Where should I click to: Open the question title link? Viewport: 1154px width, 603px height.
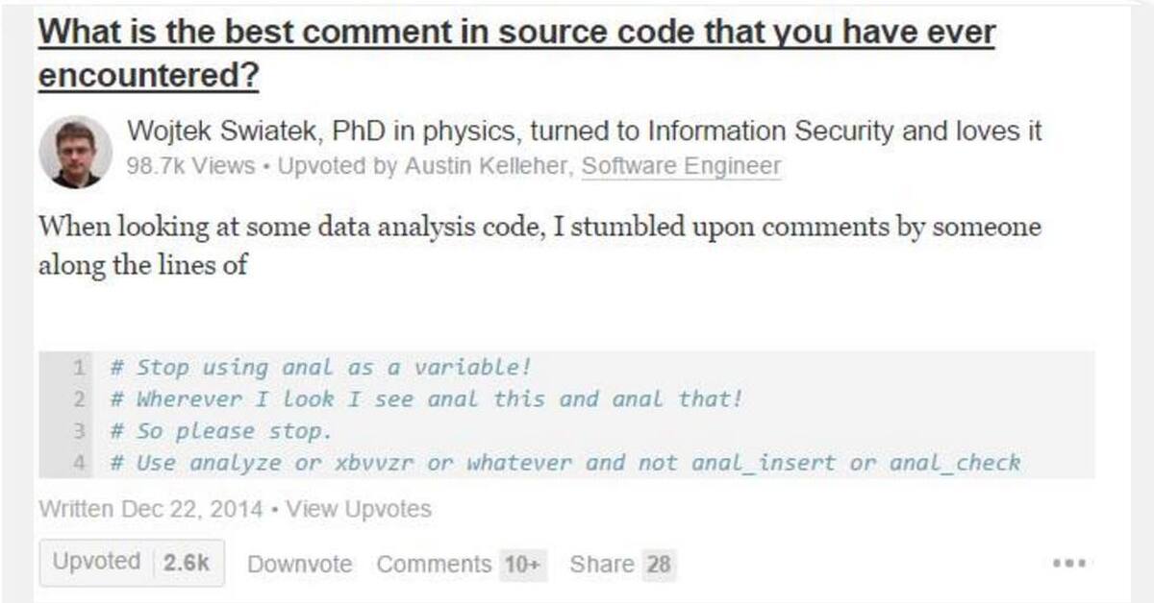pyautogui.click(x=515, y=53)
